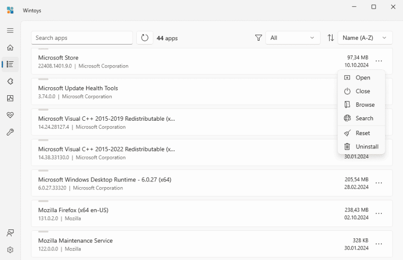Open the wrench Tweaks sidebar icon
The width and height of the screenshot is (403, 260).
click(x=10, y=133)
